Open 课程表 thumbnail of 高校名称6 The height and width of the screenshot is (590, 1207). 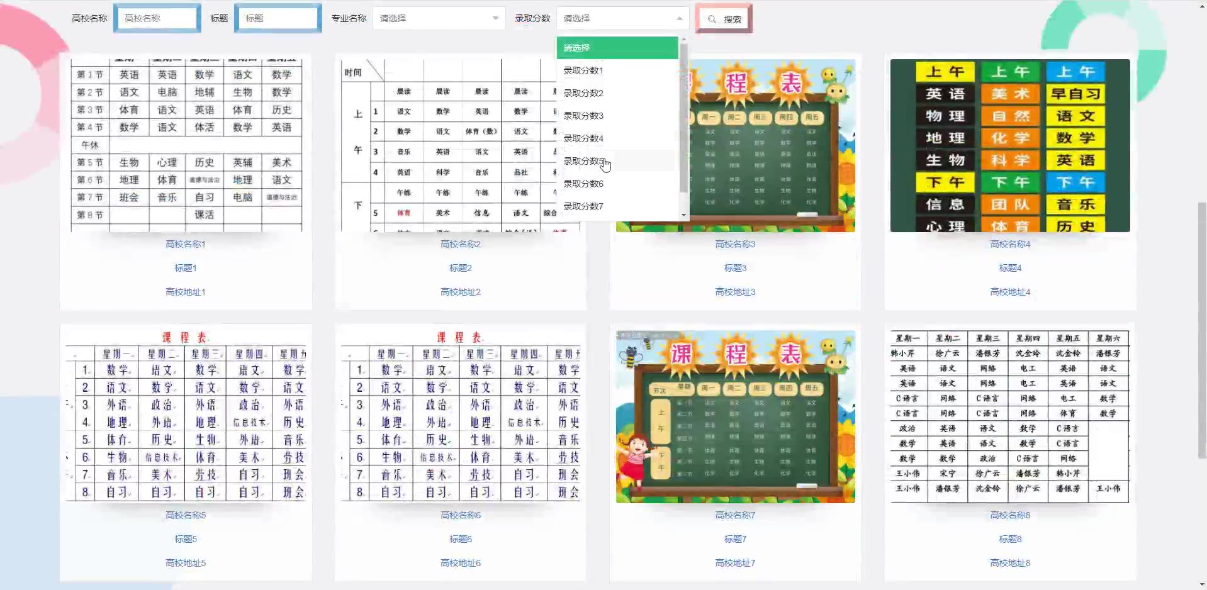(461, 416)
